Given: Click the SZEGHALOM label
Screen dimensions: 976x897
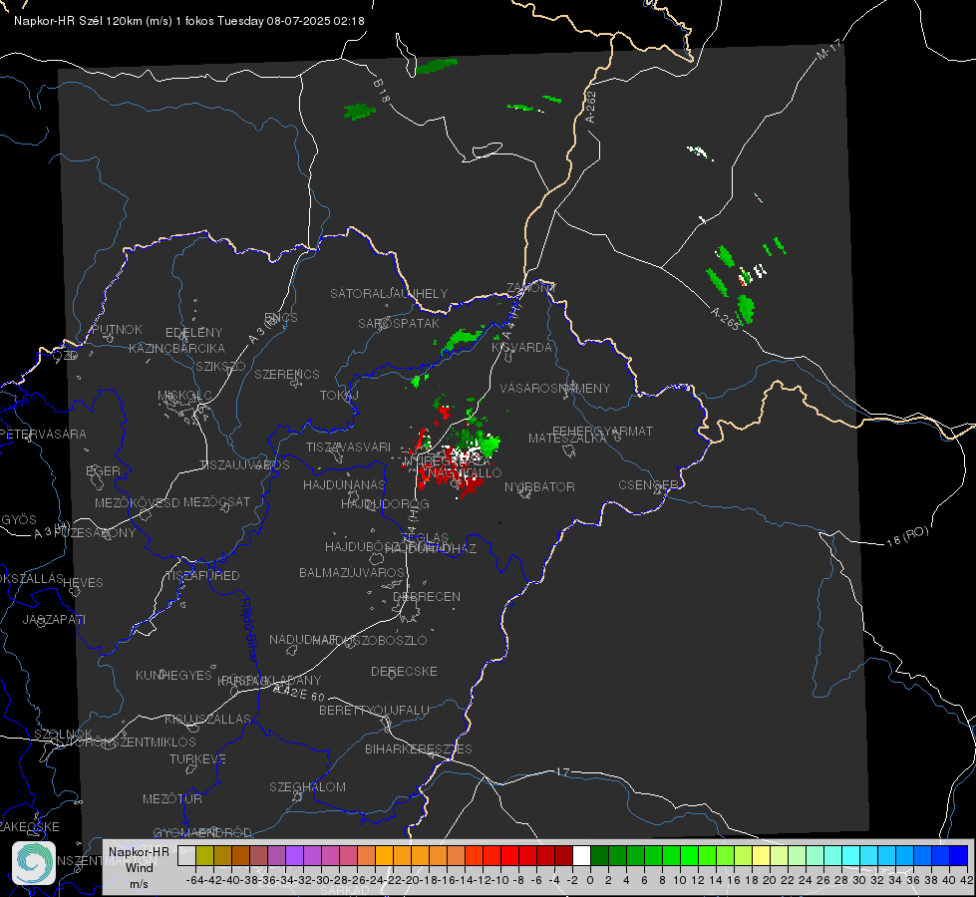Looking at the screenshot, I should [x=307, y=786].
